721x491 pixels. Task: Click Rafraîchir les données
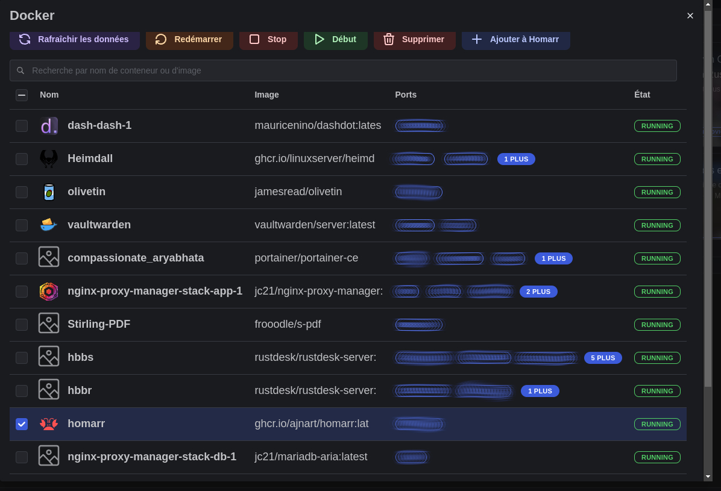pos(75,39)
